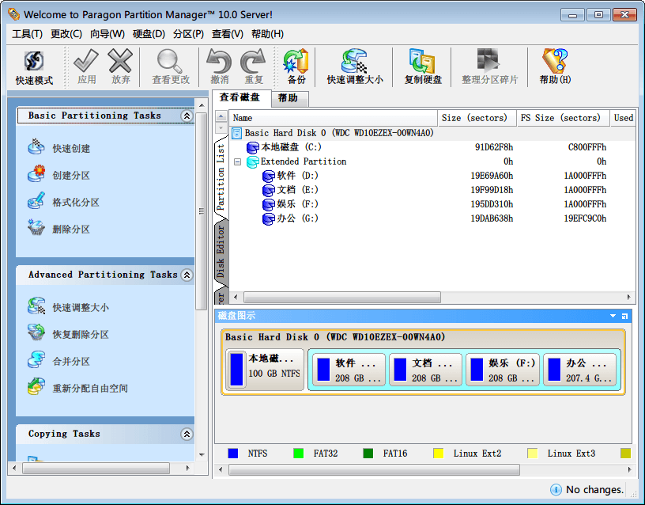The image size is (645, 505).
Task: Open the 帮助(H) help toolbar icon
Action: pyautogui.click(x=555, y=67)
